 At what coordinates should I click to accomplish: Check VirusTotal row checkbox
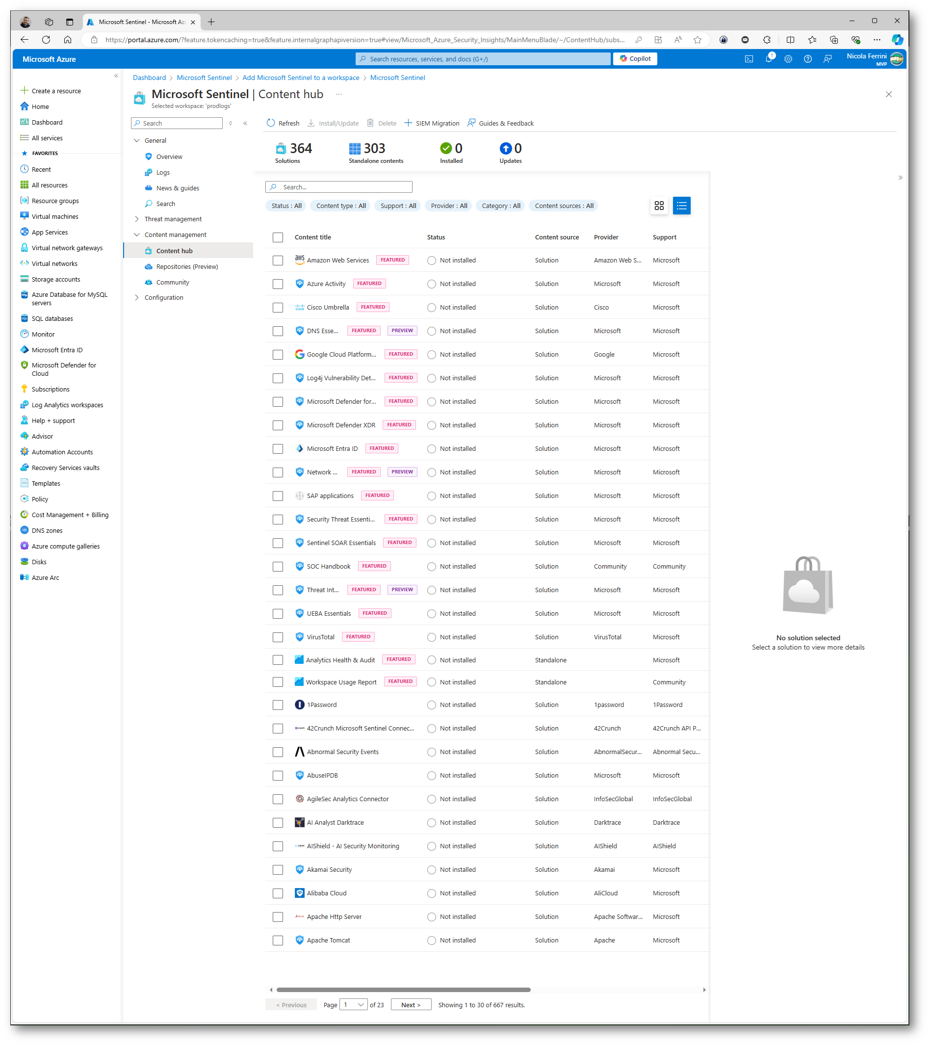click(x=278, y=637)
